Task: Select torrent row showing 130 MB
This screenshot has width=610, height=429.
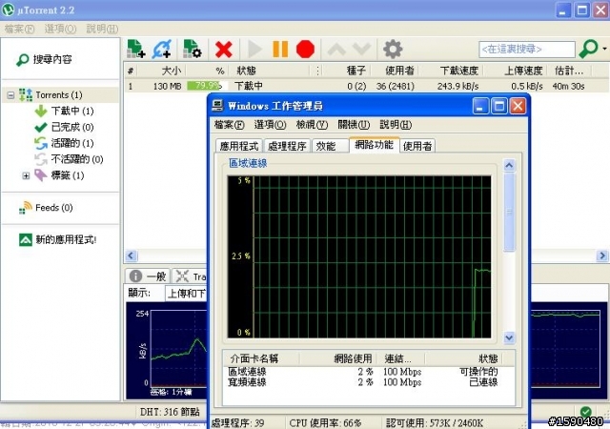Action: click(366, 86)
